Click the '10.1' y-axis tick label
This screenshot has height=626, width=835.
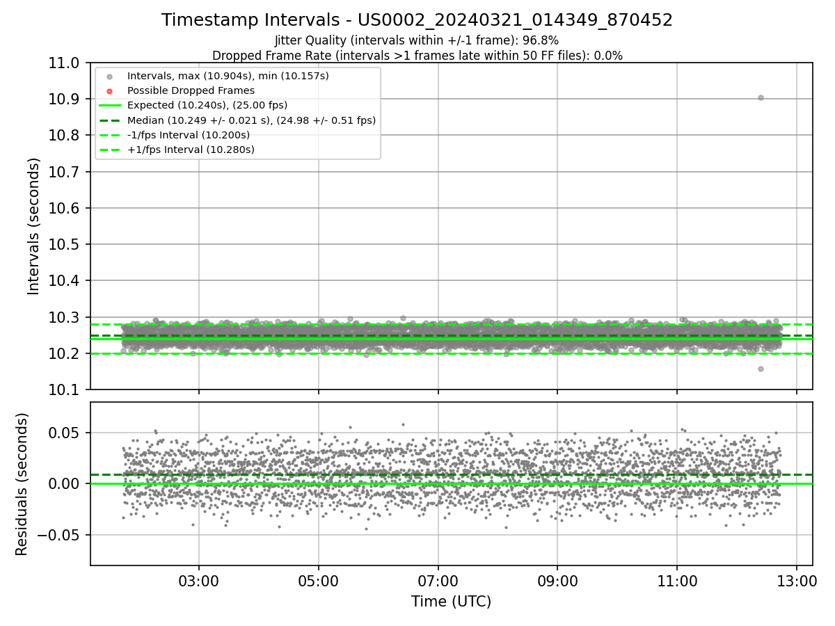pyautogui.click(x=65, y=390)
